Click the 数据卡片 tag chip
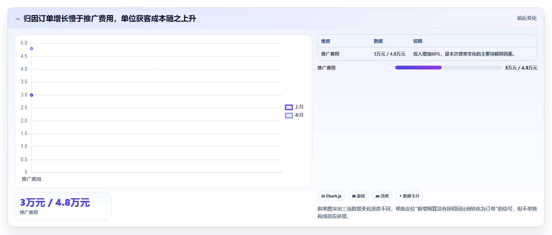Viewport: 552px width, 235px height. [409, 196]
